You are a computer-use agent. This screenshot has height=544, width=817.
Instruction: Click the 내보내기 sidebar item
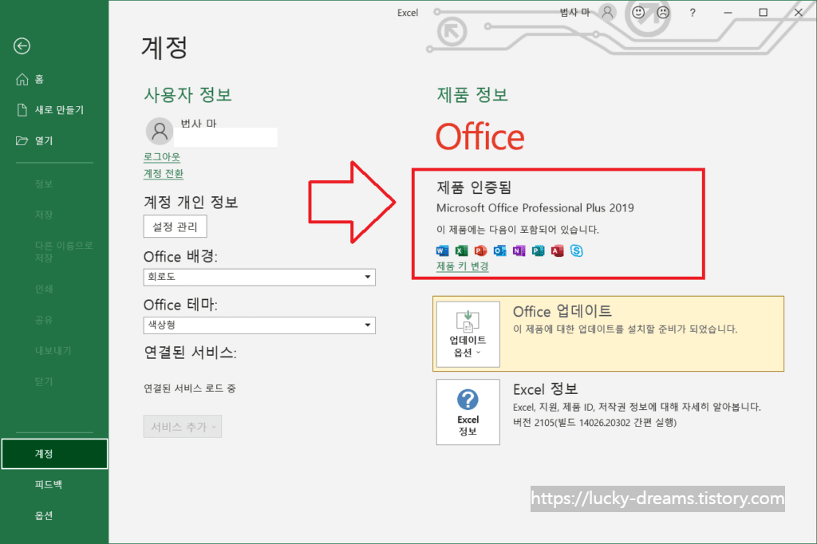54,351
